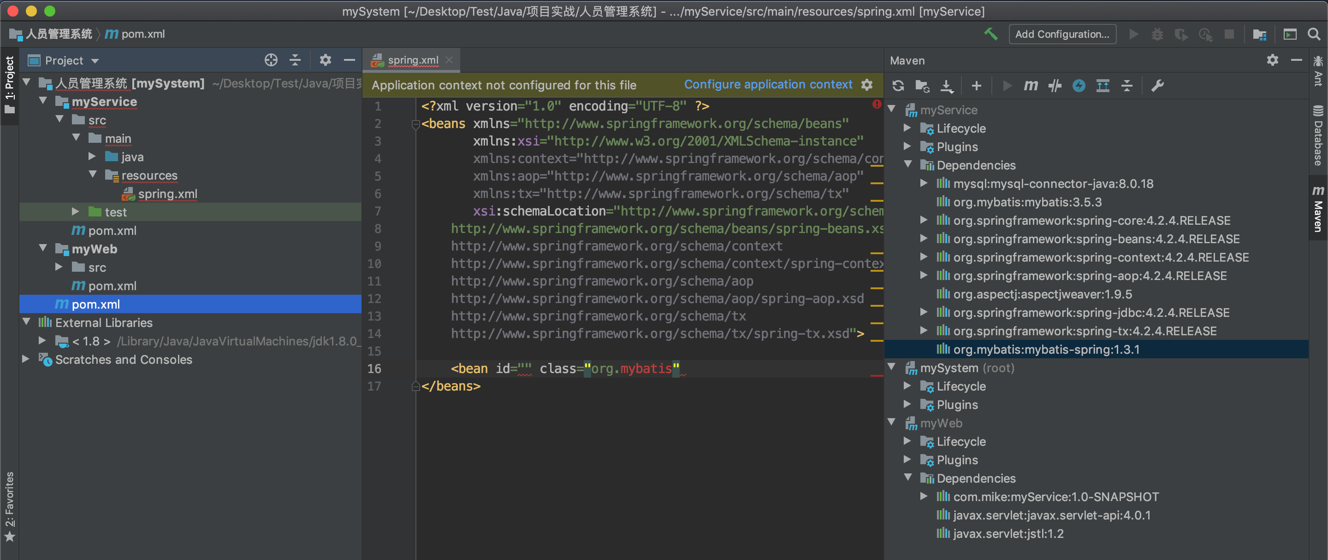This screenshot has width=1328, height=560.
Task: Toggle Skip Tests mode icon in Maven toolbar
Action: pyautogui.click(x=1055, y=86)
